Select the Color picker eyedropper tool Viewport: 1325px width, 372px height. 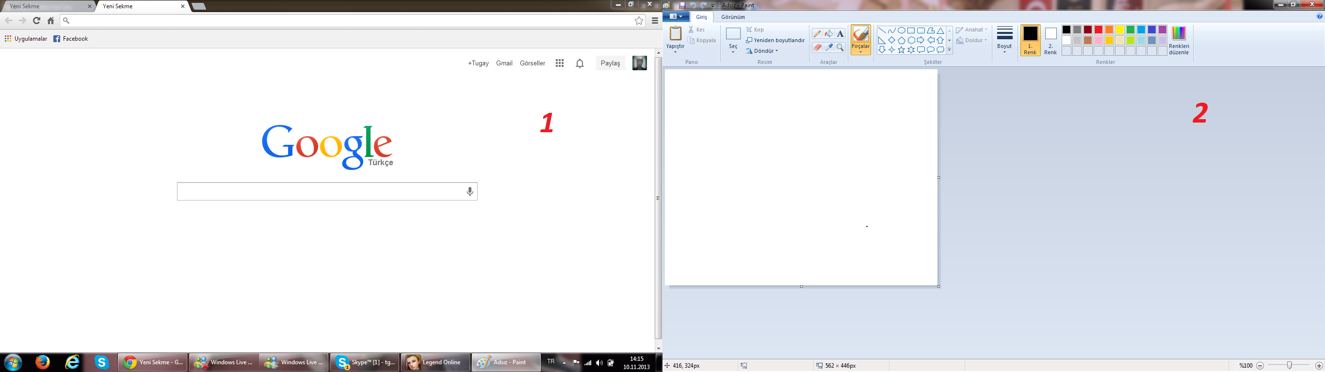(829, 47)
